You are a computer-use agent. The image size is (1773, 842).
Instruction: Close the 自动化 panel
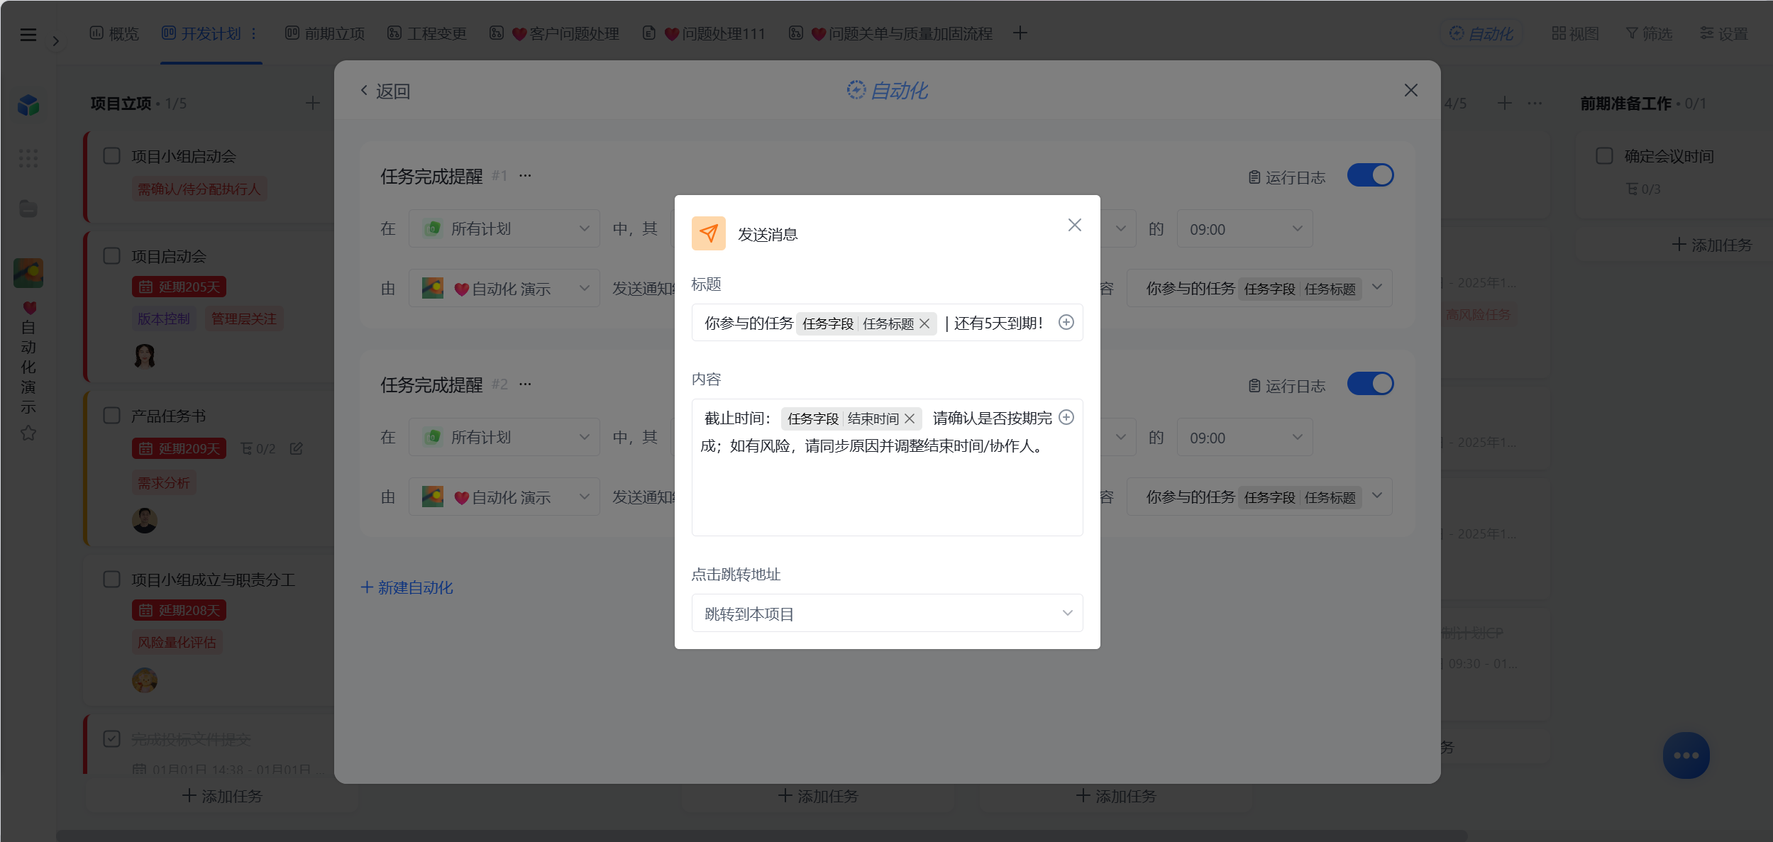coord(1411,90)
